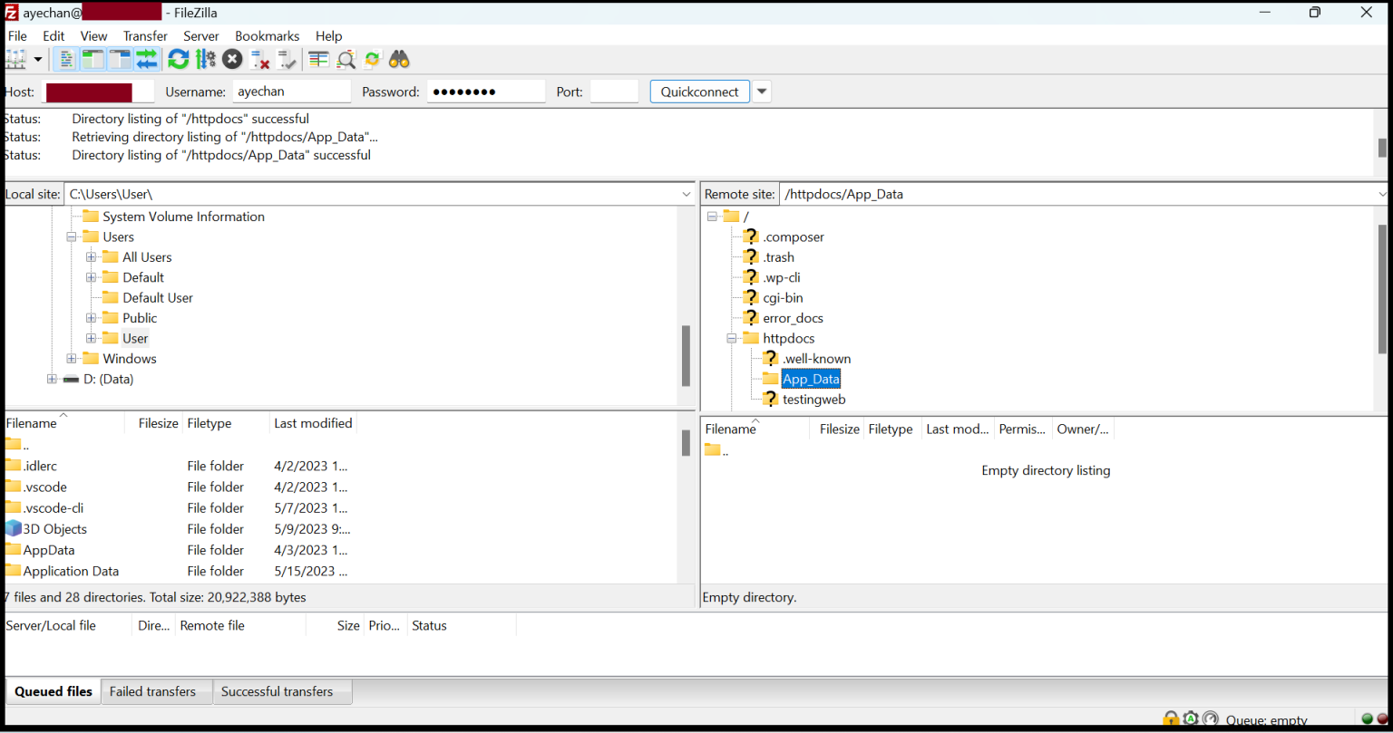Switch to Queued files tab
This screenshot has width=1393, height=733.
54,691
